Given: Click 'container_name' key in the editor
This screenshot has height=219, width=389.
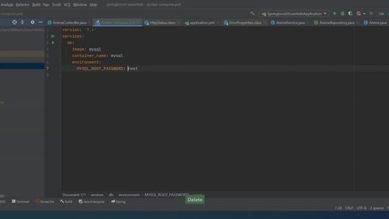Looking at the screenshot, I should pyautogui.click(x=89, y=55).
